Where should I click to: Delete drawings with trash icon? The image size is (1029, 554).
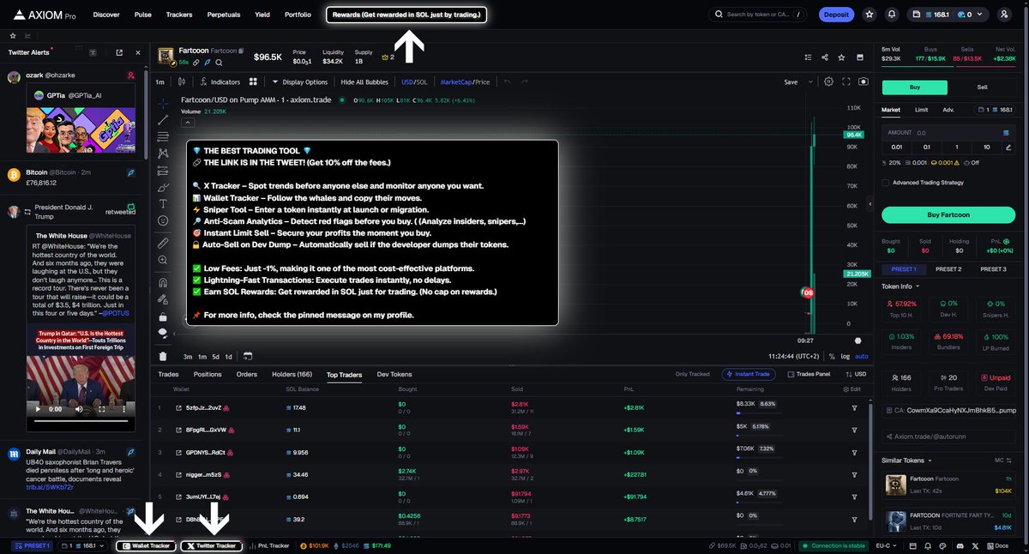point(163,356)
